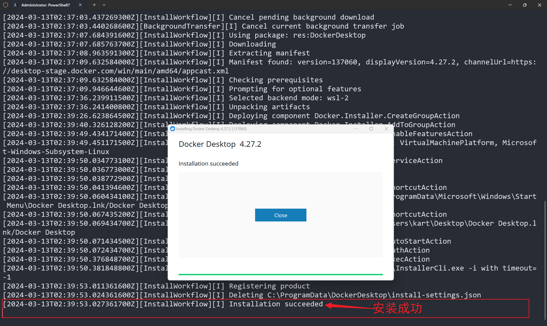Switch to the Administrator: PowerShell7 tab
This screenshot has width=547, height=326.
(46, 5)
